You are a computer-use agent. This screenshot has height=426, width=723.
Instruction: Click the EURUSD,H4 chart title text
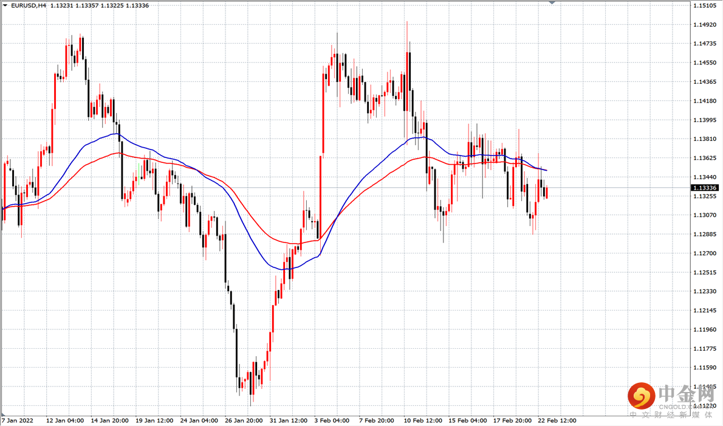pyautogui.click(x=28, y=5)
